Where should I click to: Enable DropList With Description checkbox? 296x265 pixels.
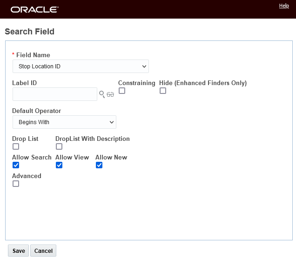[x=59, y=146]
